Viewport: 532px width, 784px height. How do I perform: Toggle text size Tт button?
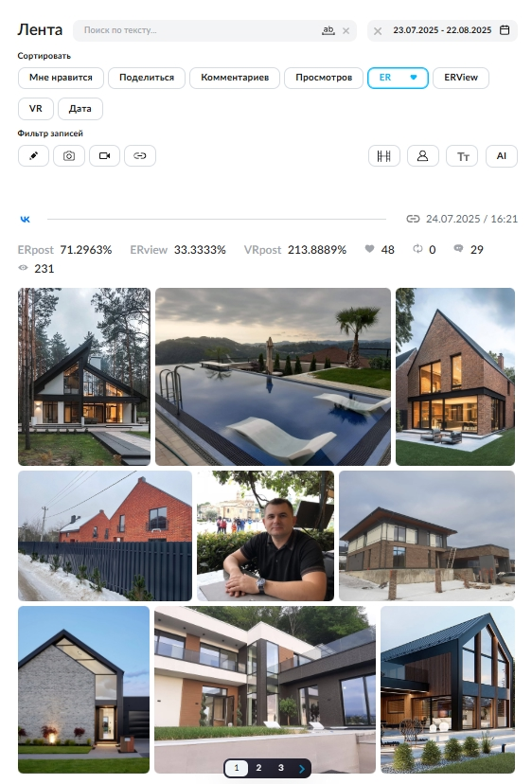463,156
